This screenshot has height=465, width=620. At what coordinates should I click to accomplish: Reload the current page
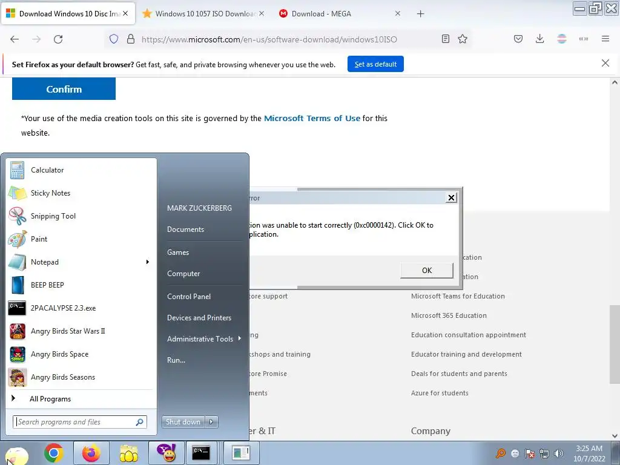point(58,39)
